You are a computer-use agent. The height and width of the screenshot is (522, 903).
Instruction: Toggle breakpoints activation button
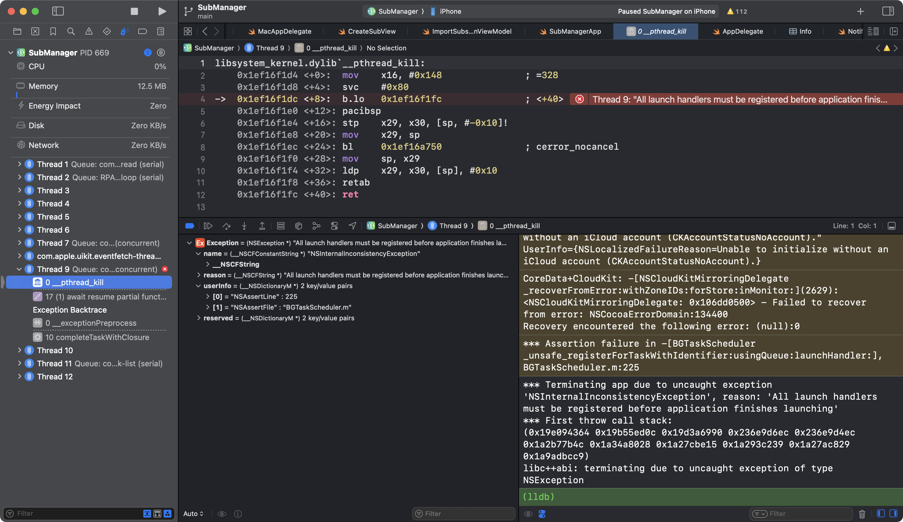190,226
